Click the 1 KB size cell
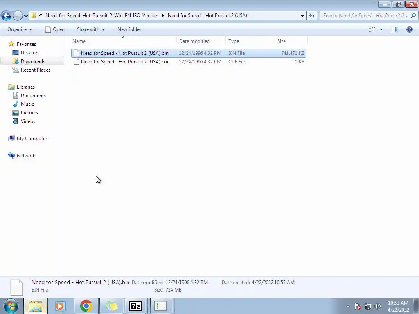This screenshot has width=419, height=314. pos(299,62)
